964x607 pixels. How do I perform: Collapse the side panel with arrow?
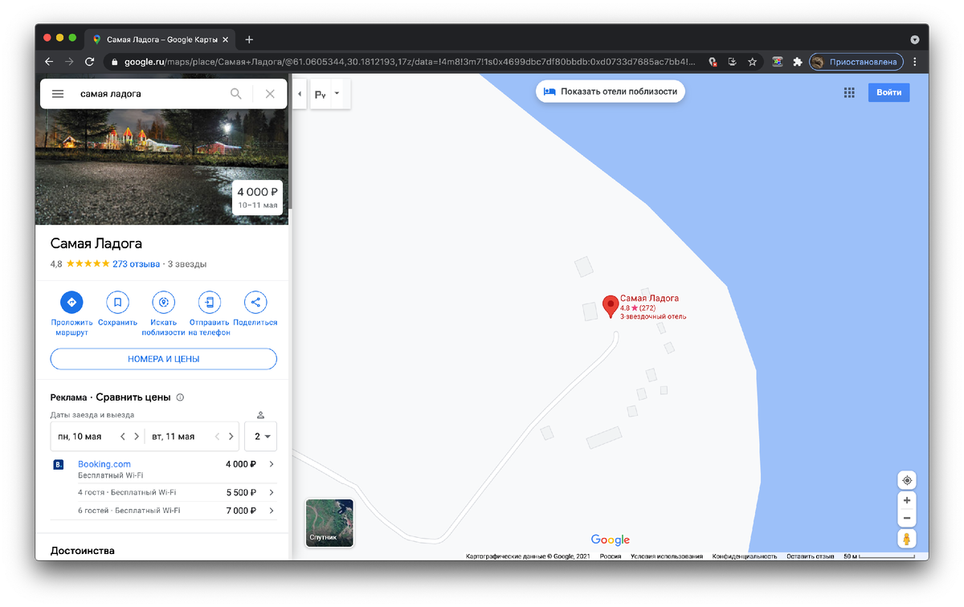(300, 94)
